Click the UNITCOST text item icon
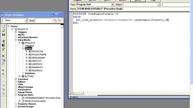193x108 pixels. tap(30, 61)
